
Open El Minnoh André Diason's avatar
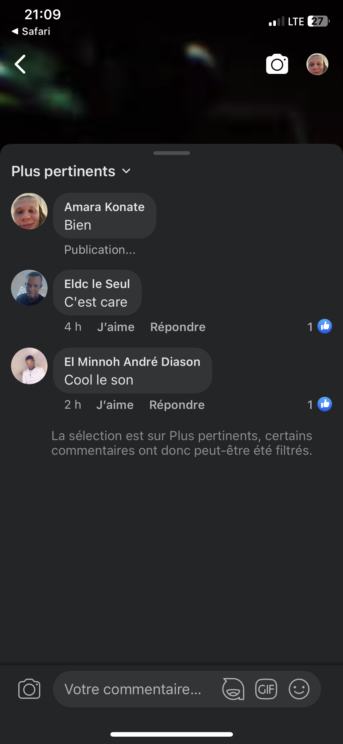tap(29, 366)
